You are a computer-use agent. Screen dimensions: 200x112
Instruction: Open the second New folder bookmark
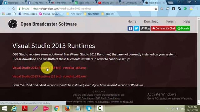[x=92, y=14]
